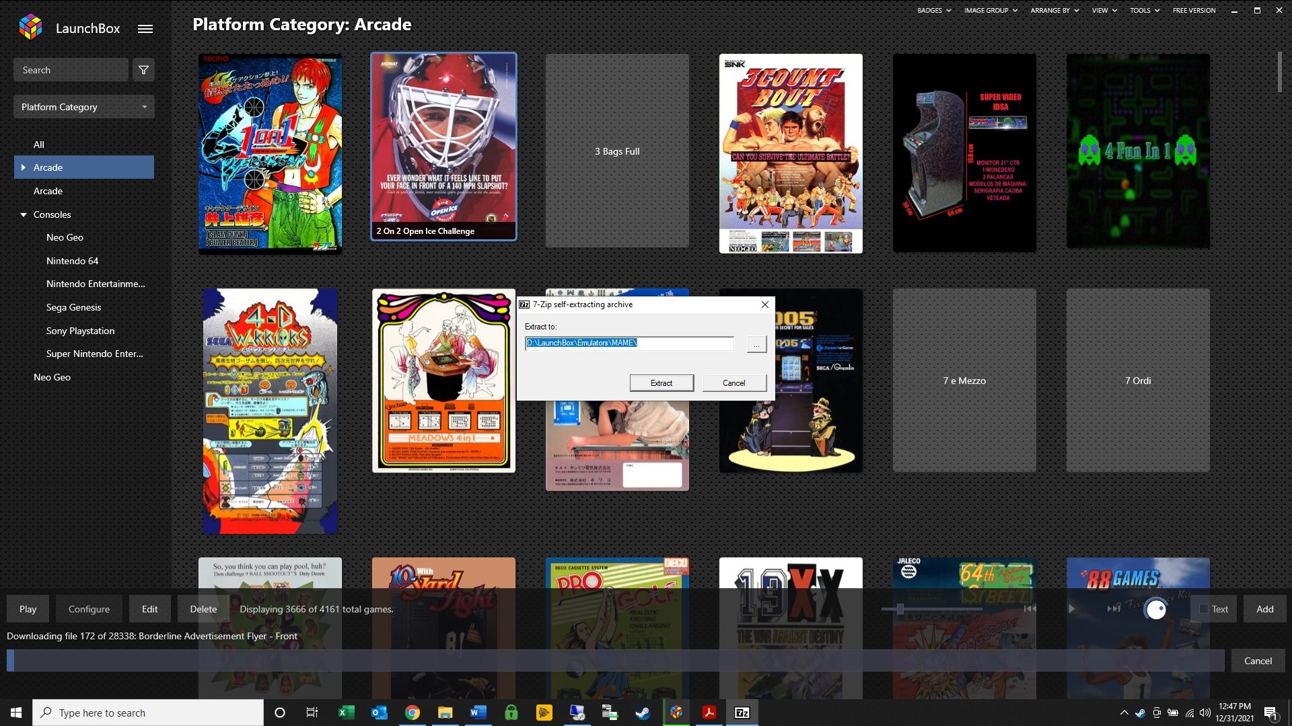
Task: Open the Steam taskbar icon
Action: point(643,713)
